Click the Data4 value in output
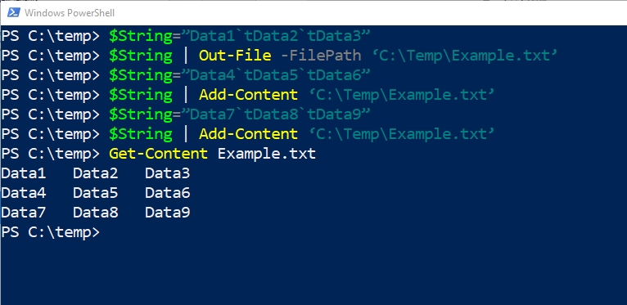627x305 pixels. [24, 193]
